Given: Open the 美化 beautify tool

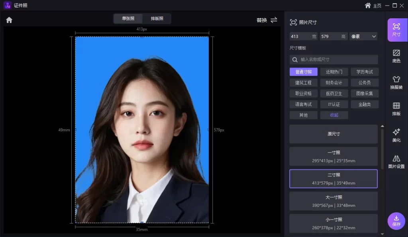Looking at the screenshot, I should coord(396,135).
